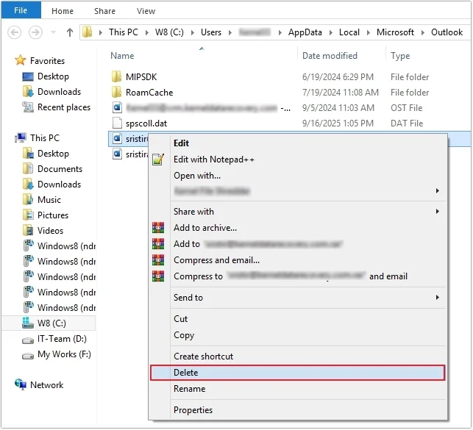Expand the chevron after Local breadcrumb

tap(368, 32)
